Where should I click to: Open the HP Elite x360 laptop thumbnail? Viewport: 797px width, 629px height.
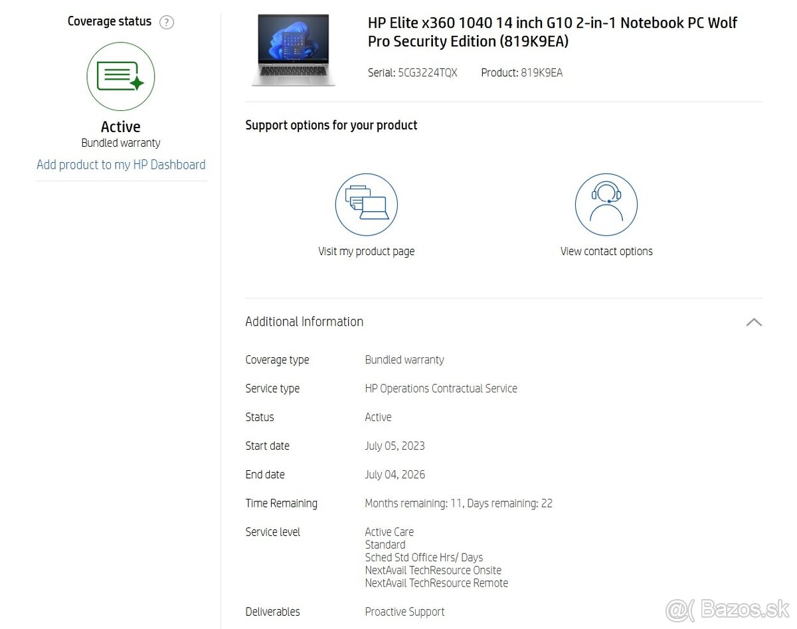[293, 50]
